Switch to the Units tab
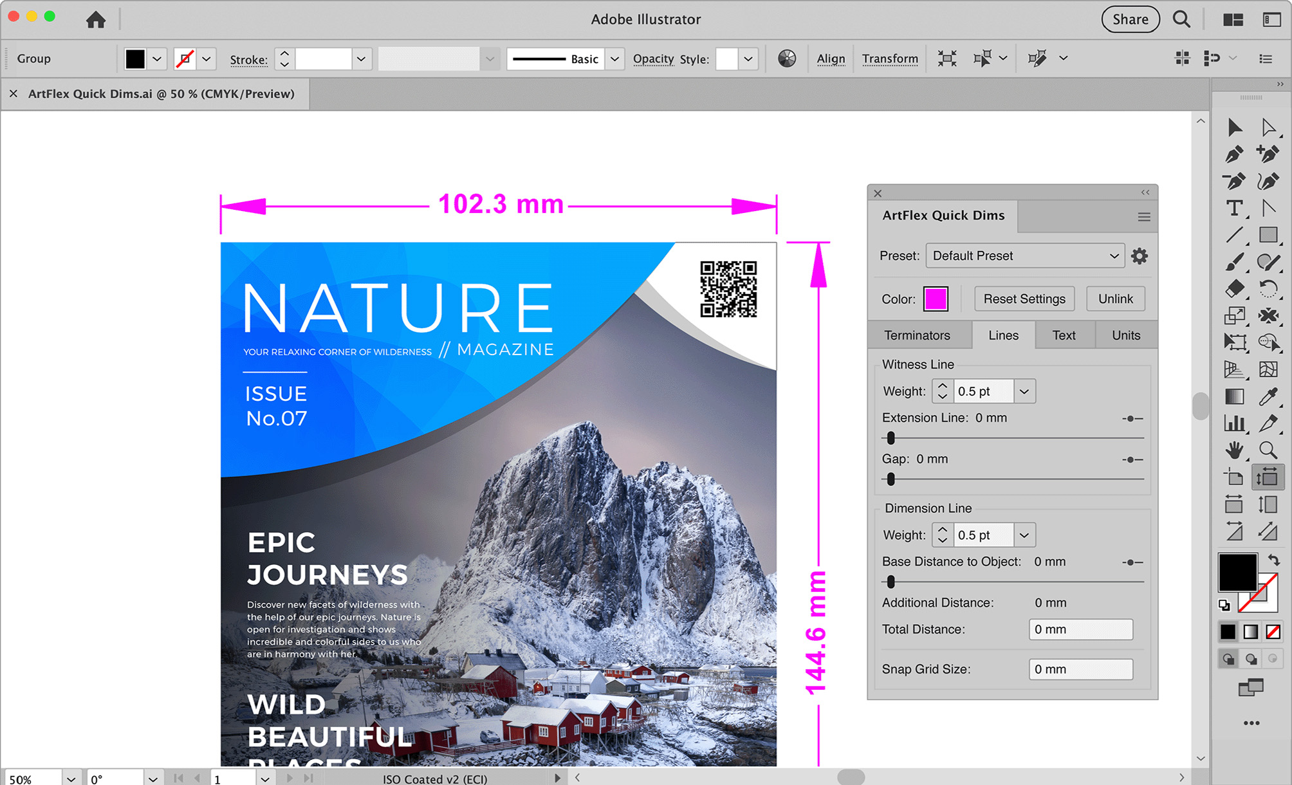Screen dimensions: 1292x785 [1125, 335]
